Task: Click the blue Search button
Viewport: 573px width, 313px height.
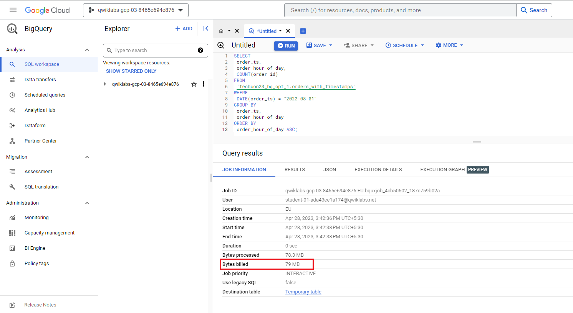Action: coord(534,10)
